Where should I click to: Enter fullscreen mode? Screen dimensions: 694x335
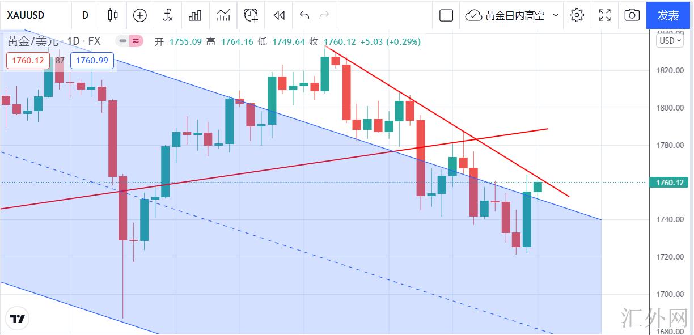[605, 15]
